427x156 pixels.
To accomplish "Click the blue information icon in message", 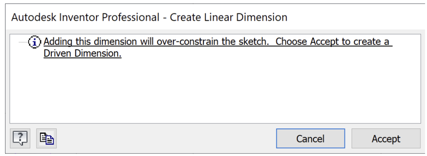I will point(35,42).
